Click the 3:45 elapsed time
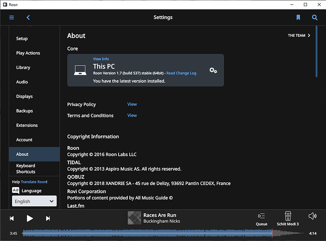 tap(14, 233)
